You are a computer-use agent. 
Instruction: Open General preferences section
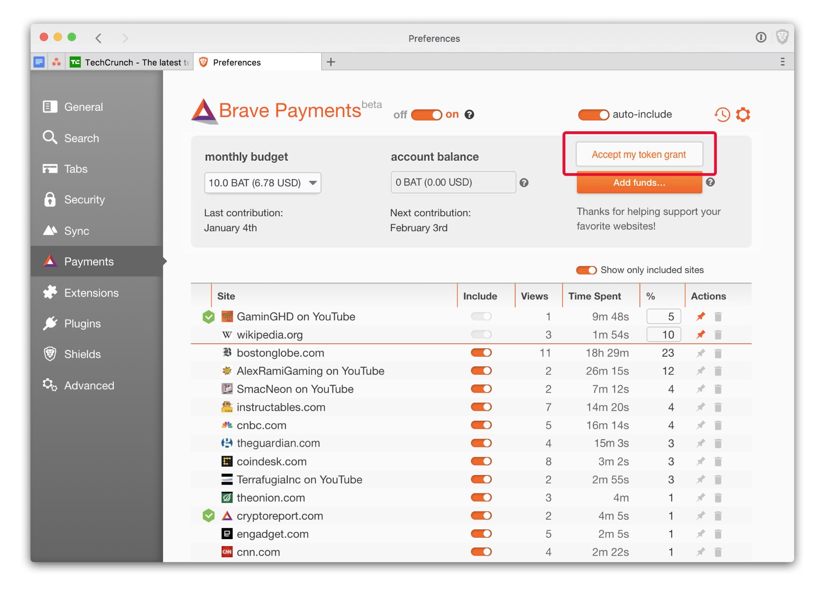97,107
